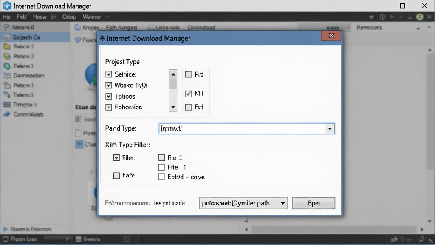Click the Internet Download Manager title bar logo

7,6
